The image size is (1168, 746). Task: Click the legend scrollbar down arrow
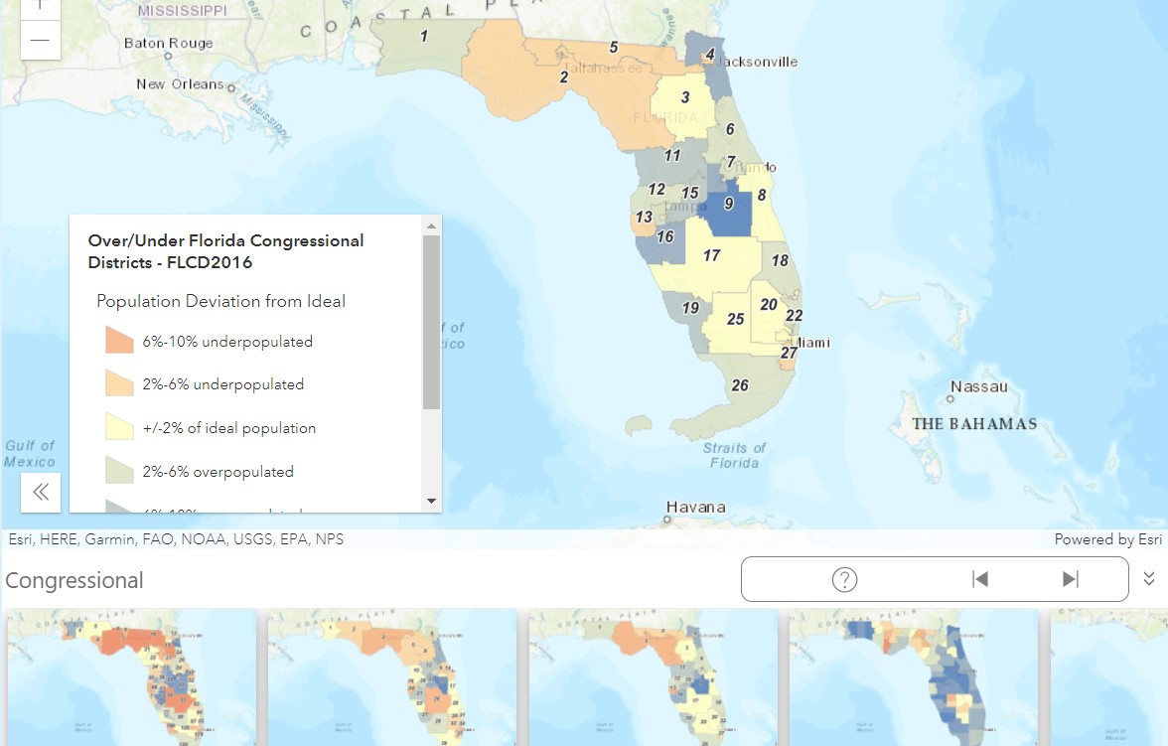[x=431, y=501]
